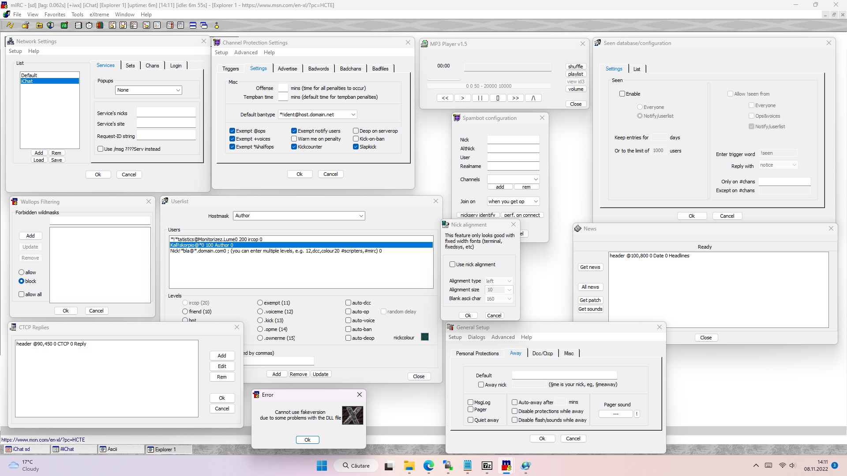Open File Explorer from the taskbar
The image size is (847, 476).
[409, 466]
